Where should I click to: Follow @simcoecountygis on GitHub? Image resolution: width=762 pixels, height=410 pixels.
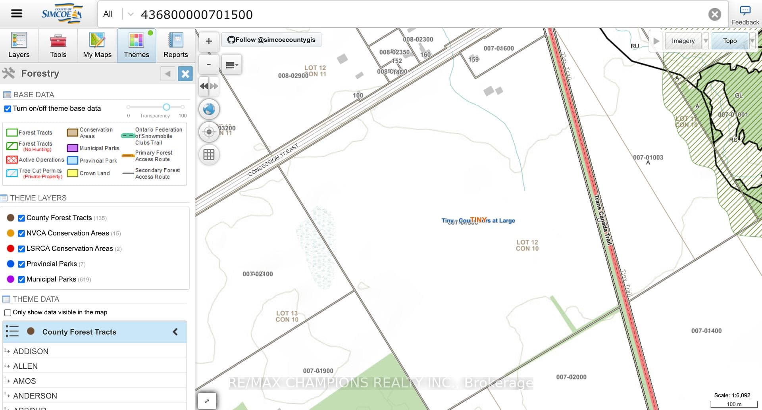point(271,40)
